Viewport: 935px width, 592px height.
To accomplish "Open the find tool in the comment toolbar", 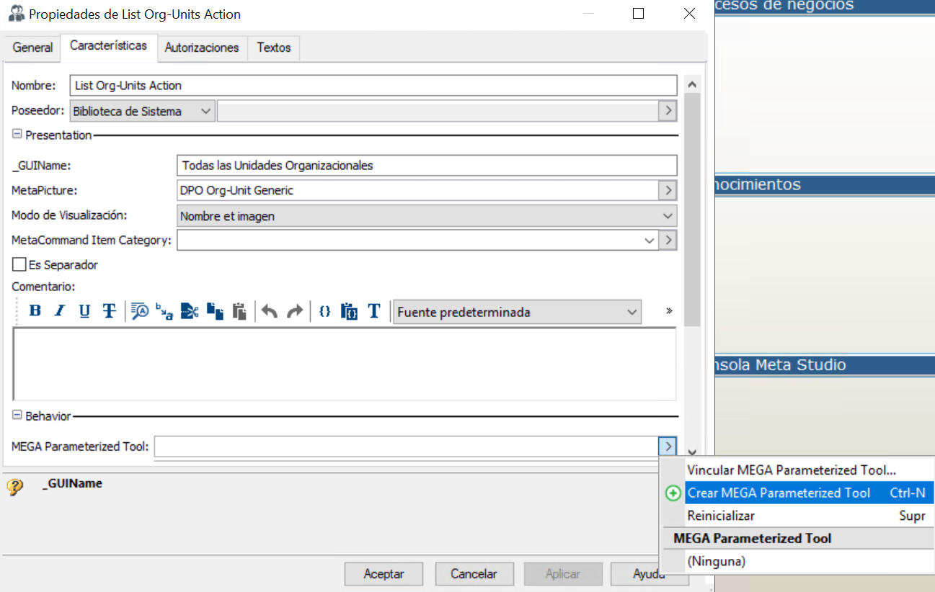I will [140, 311].
